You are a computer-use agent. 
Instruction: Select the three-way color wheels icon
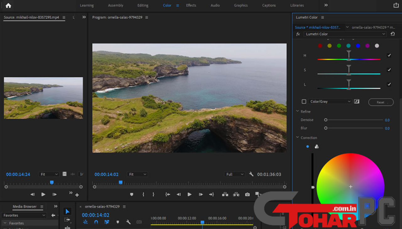coord(317,146)
